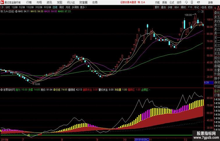Click the 游客 guest account label
The image size is (220, 141).
pos(210,2)
